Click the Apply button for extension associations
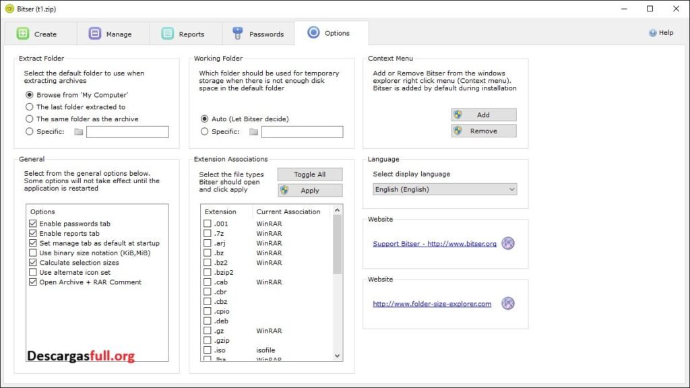690x388 pixels. (x=309, y=190)
